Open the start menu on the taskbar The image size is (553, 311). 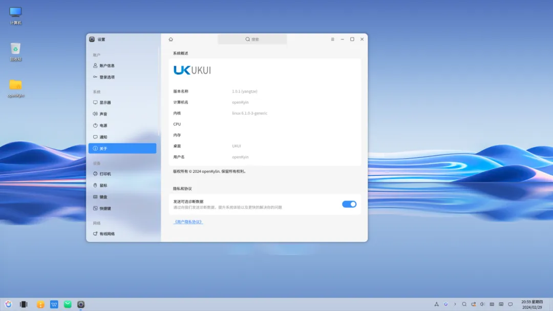pyautogui.click(x=9, y=304)
